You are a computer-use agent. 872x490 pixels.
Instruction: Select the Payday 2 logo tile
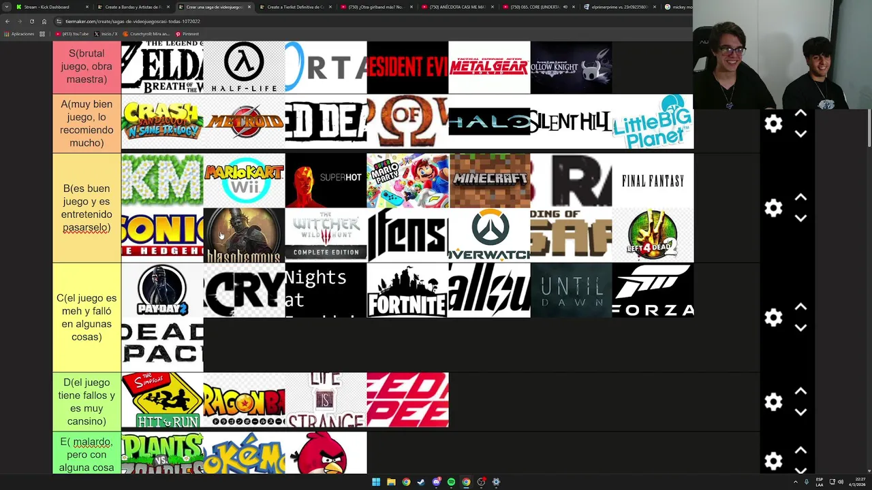(x=162, y=291)
